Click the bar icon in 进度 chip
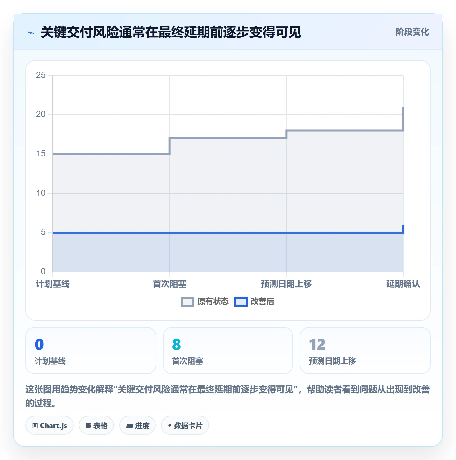This screenshot has height=460, width=456. tap(130, 426)
